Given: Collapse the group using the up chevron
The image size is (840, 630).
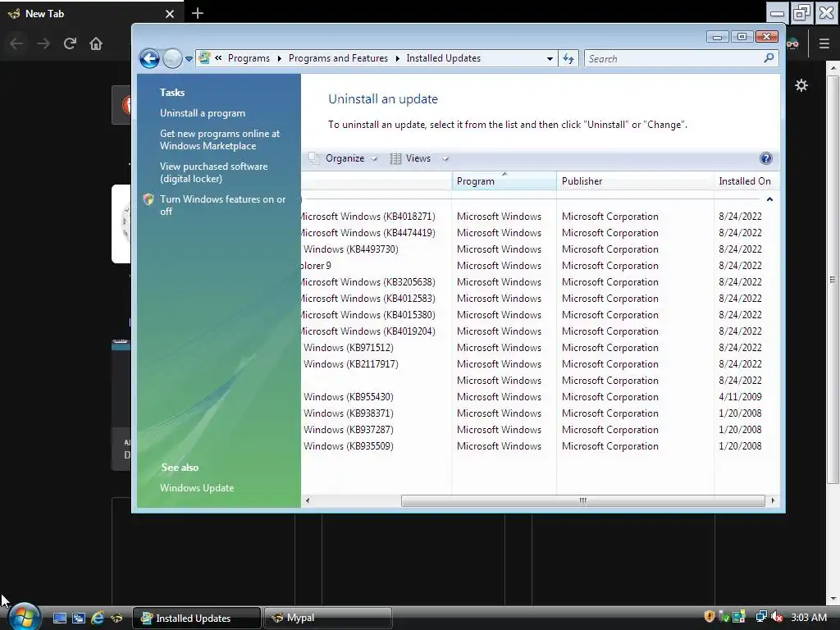Looking at the screenshot, I should tap(769, 199).
